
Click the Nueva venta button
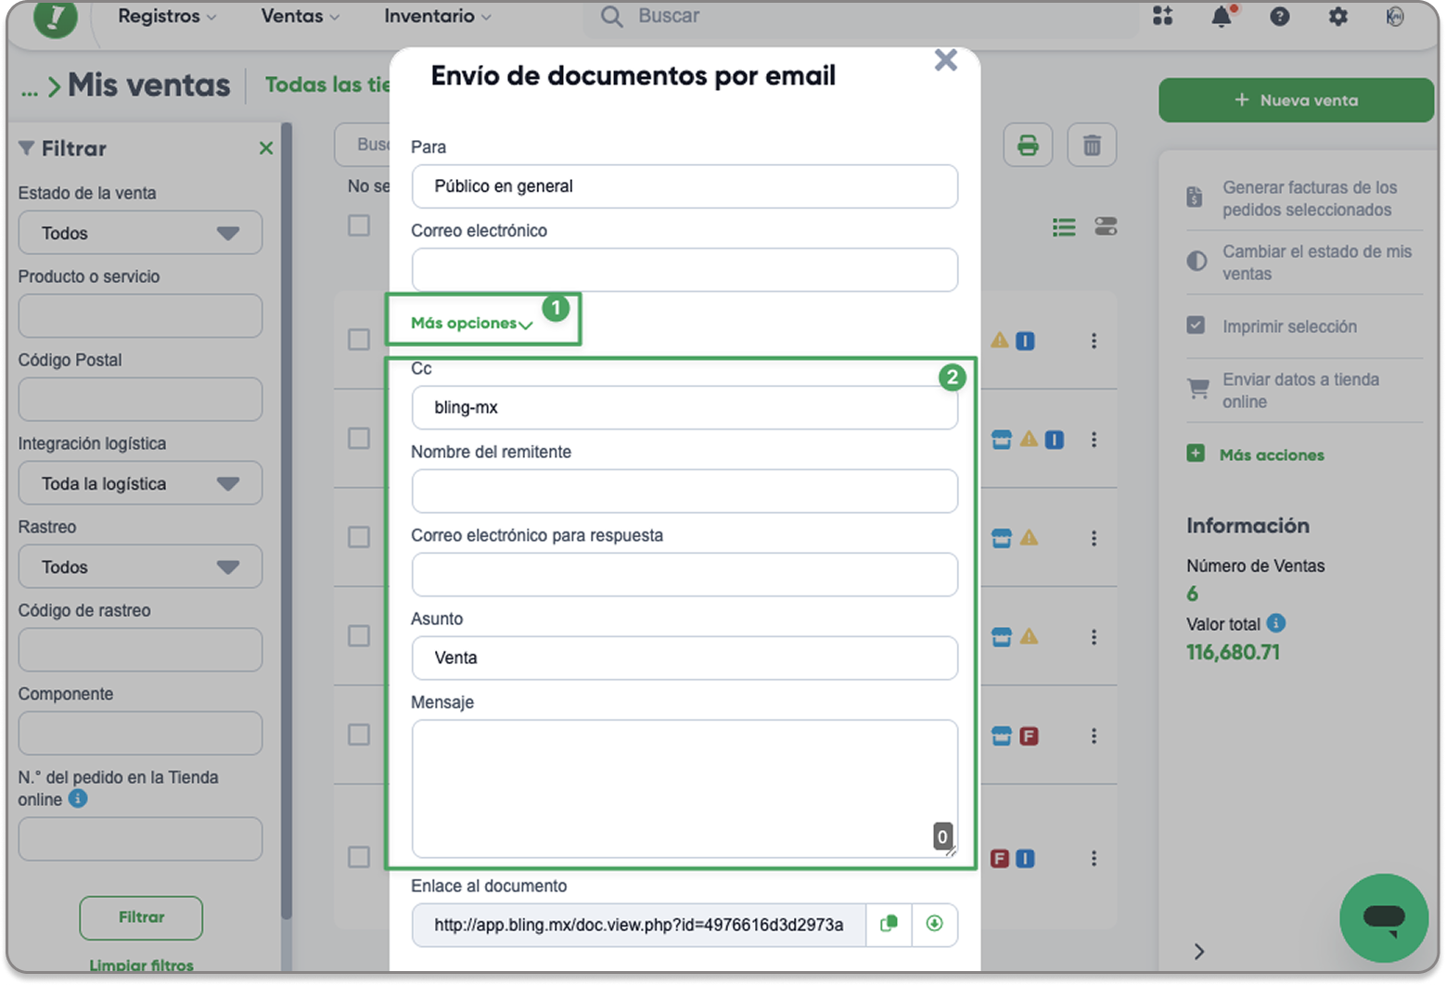(x=1296, y=100)
